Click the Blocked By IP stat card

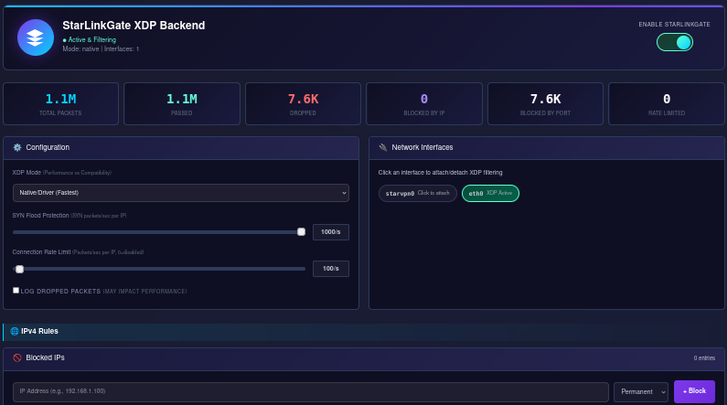tap(424, 104)
